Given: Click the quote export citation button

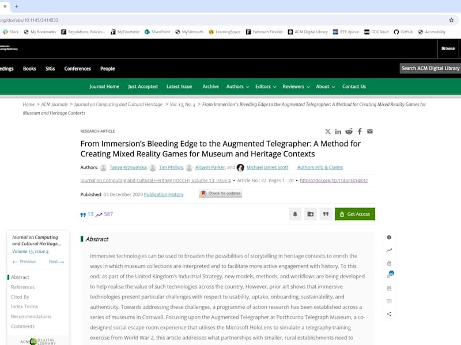Looking at the screenshot, I should click(326, 214).
